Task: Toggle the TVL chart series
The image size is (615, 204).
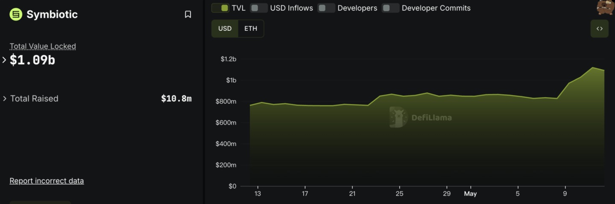Action: 220,8
